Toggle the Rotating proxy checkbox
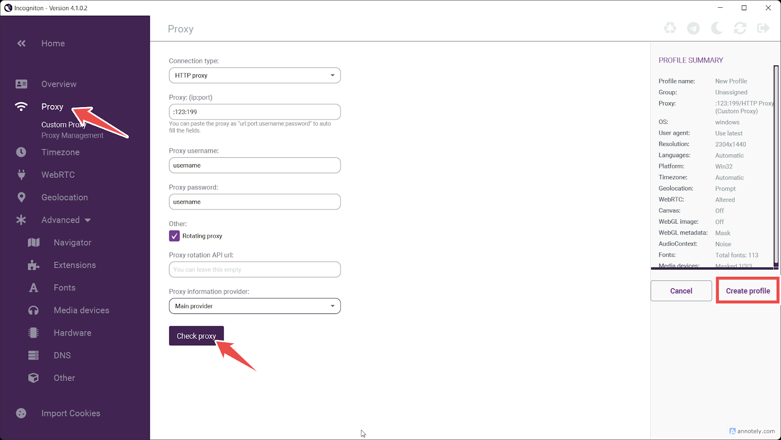Viewport: 781px width, 440px height. [x=174, y=236]
